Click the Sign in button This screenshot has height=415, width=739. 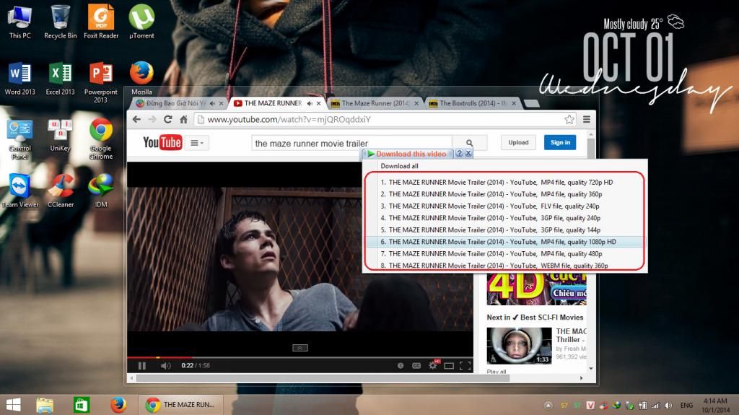click(560, 142)
